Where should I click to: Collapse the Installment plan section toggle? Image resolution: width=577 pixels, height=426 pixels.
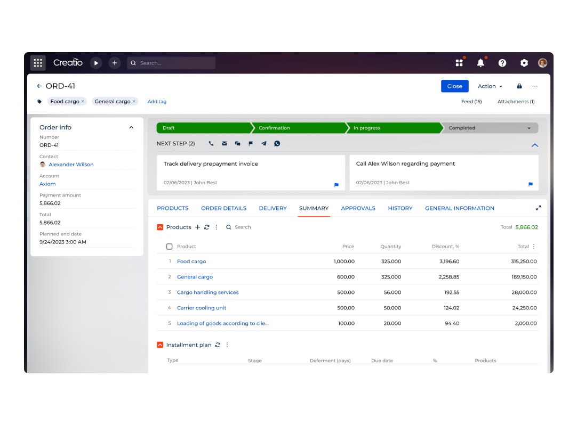point(160,345)
